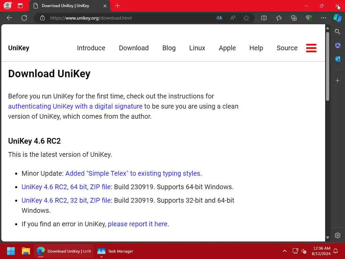Switch to Task Manager taskbar item

point(116,251)
